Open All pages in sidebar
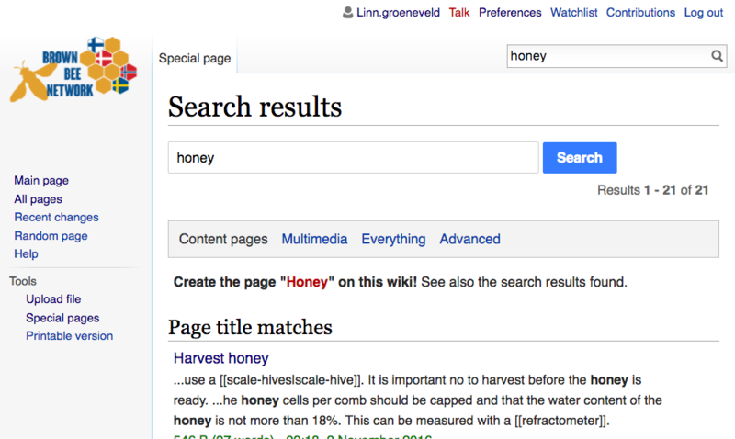Viewport: 735px width, 439px height. click(38, 199)
